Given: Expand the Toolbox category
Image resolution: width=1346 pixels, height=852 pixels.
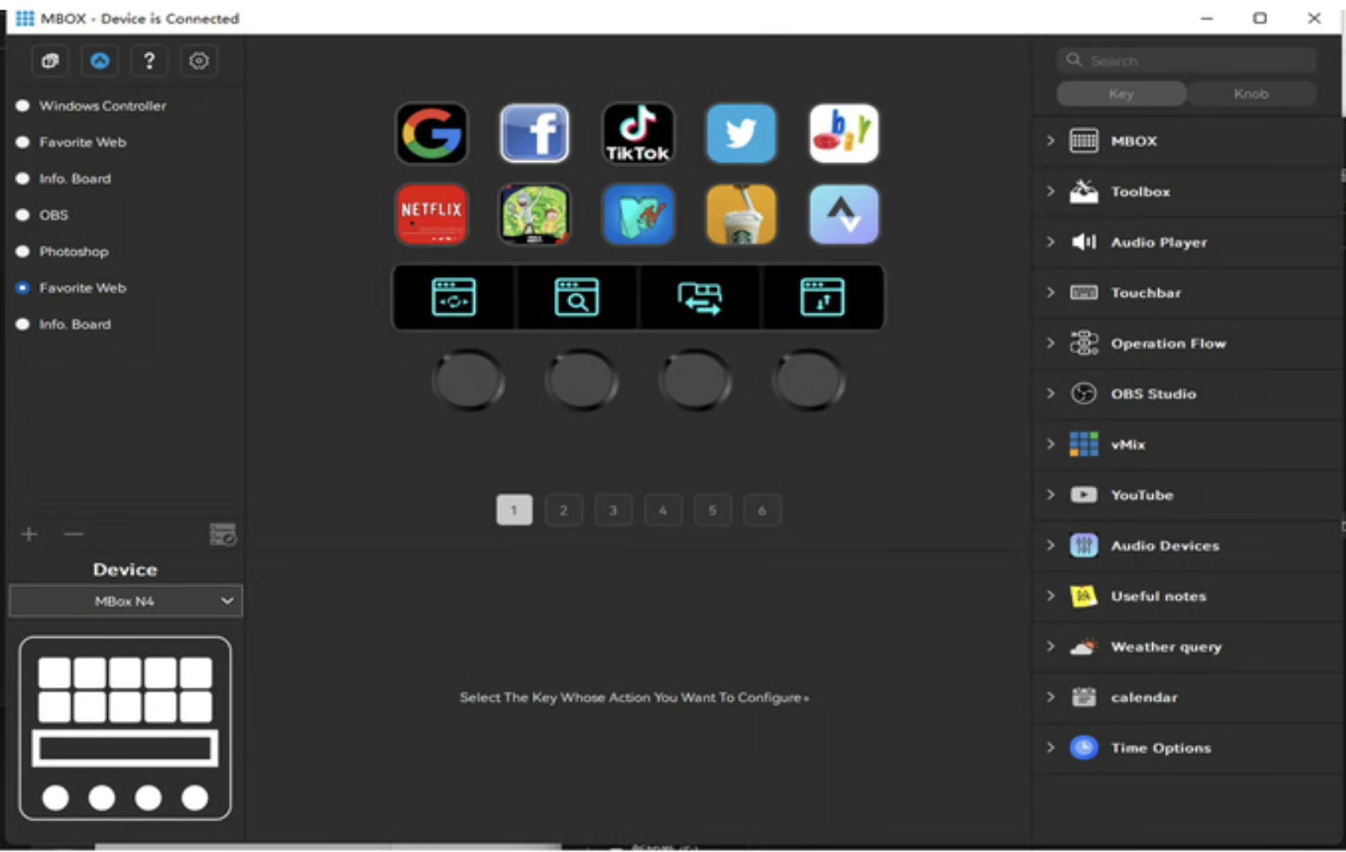Looking at the screenshot, I should [x=1050, y=191].
